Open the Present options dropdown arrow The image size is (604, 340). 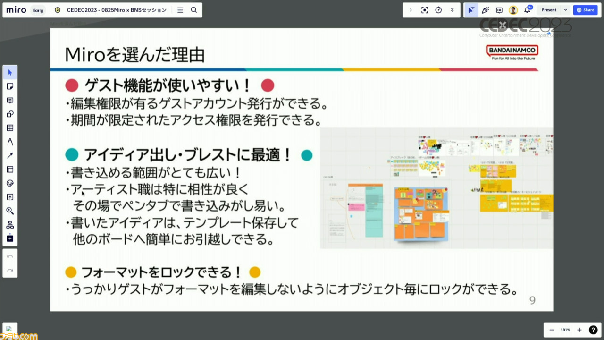point(565,10)
